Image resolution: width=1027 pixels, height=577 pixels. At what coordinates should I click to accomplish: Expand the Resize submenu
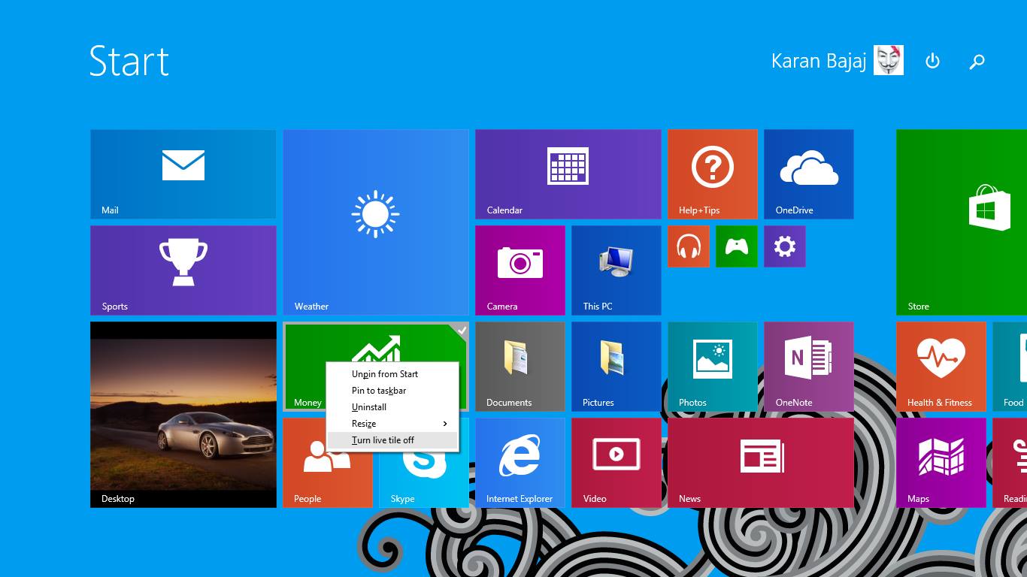392,424
